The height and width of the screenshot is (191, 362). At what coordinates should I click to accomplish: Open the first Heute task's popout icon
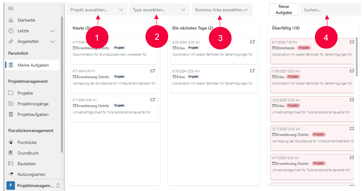pyautogui.click(x=153, y=42)
